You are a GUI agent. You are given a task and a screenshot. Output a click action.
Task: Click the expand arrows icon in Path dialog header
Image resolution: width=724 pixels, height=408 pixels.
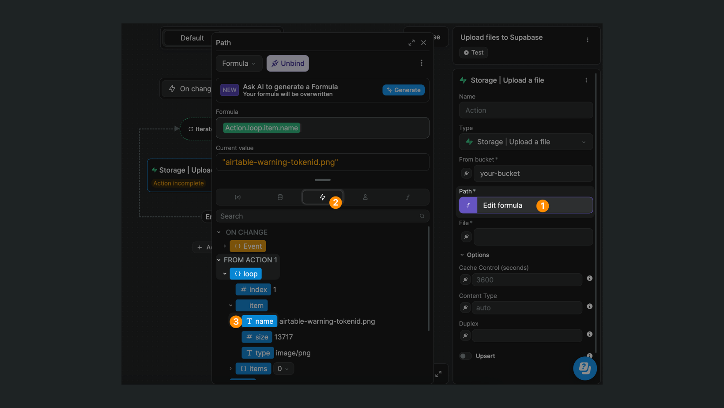411,42
